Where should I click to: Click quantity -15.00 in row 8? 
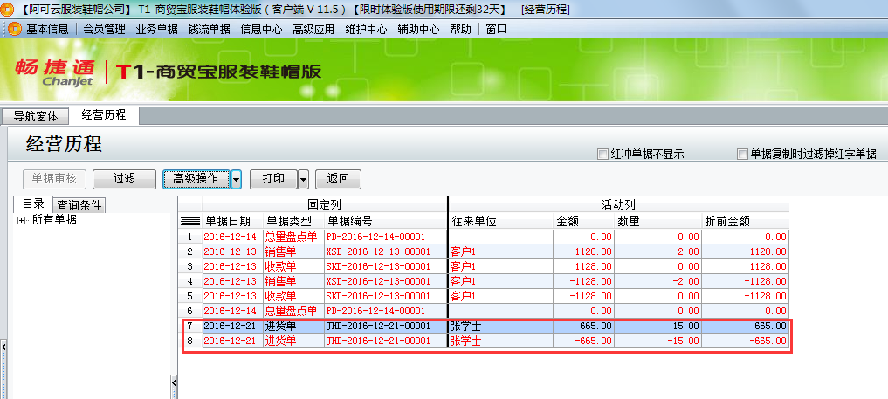(x=657, y=341)
